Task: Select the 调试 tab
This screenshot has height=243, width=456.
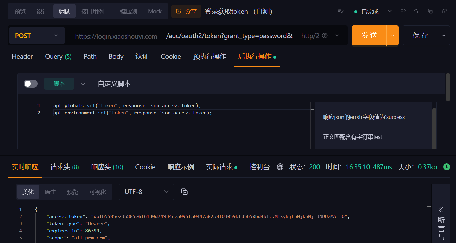Action: 65,11
